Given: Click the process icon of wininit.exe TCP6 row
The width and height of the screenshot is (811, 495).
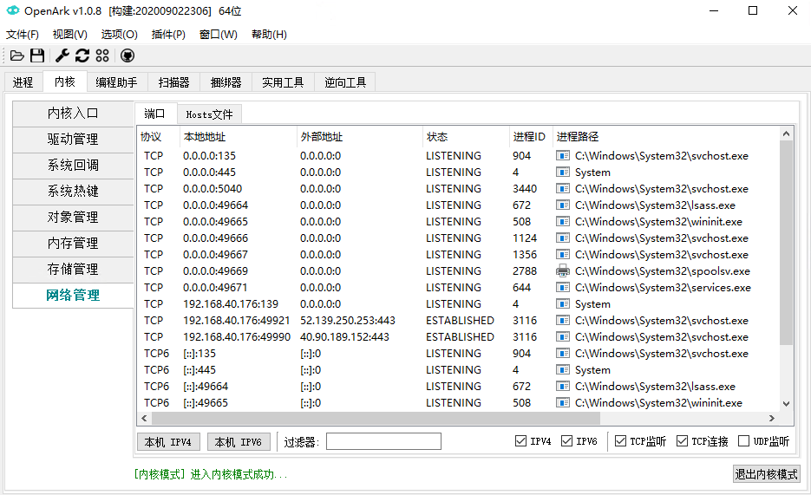Looking at the screenshot, I should coord(563,402).
